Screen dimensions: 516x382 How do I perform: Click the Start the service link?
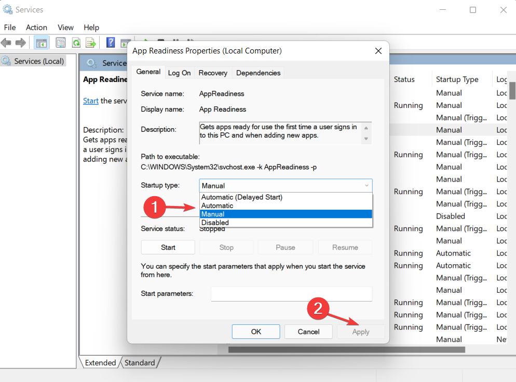tap(91, 101)
